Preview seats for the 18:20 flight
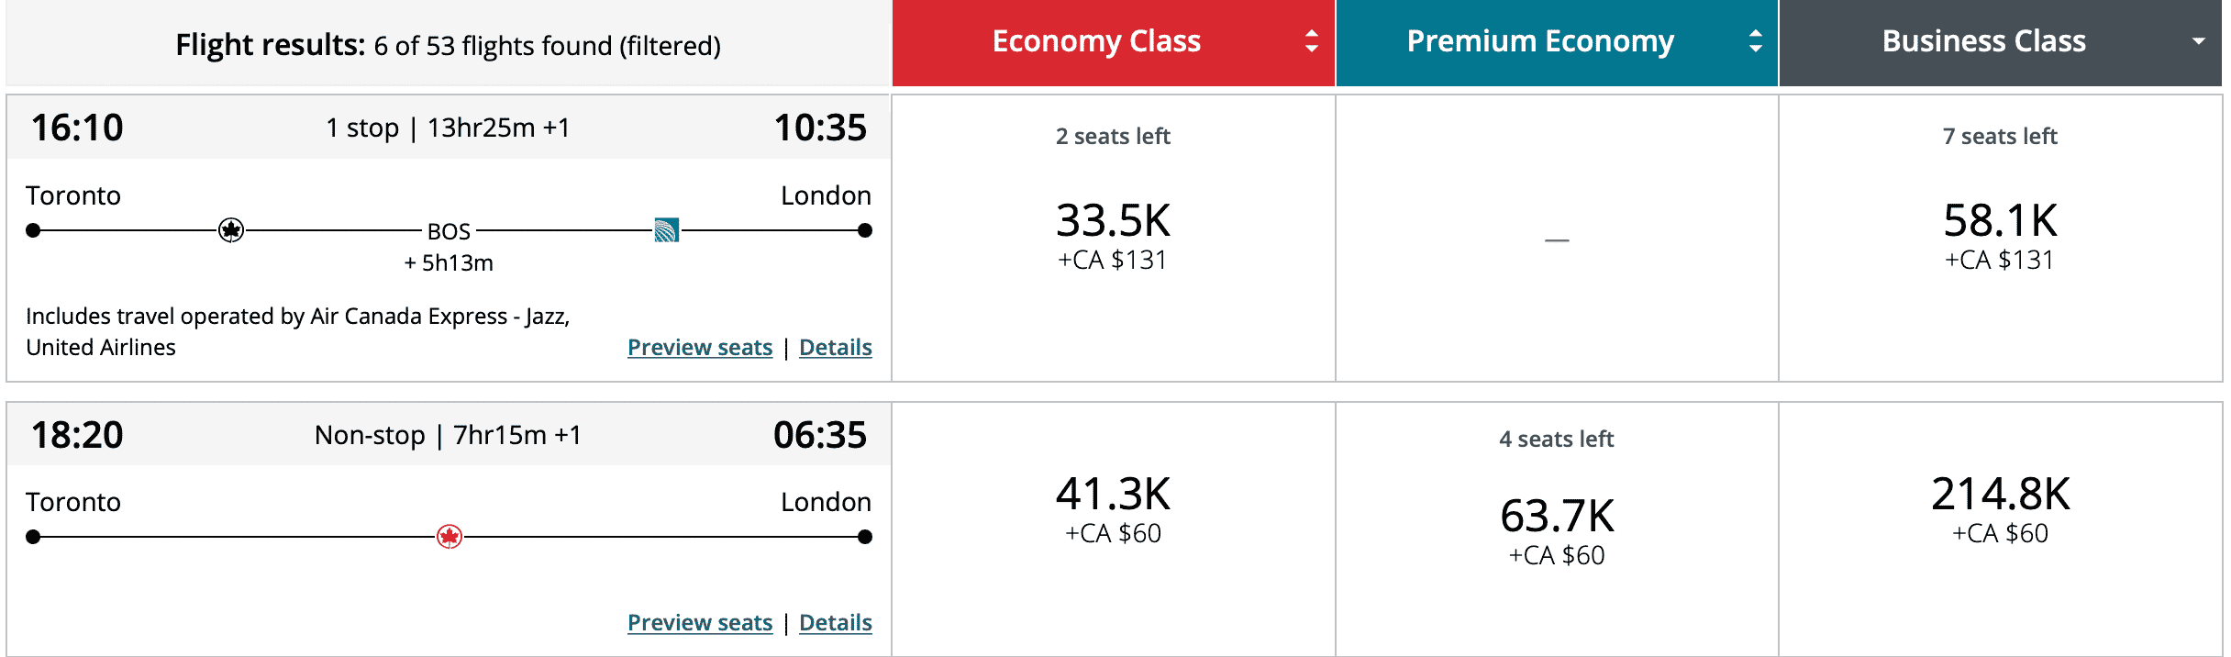2231x657 pixels. click(700, 623)
